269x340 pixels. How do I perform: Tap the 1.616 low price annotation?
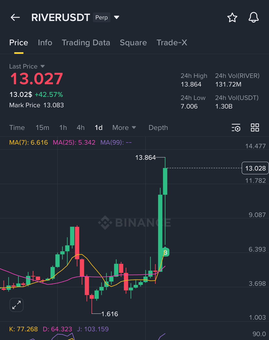point(110,314)
